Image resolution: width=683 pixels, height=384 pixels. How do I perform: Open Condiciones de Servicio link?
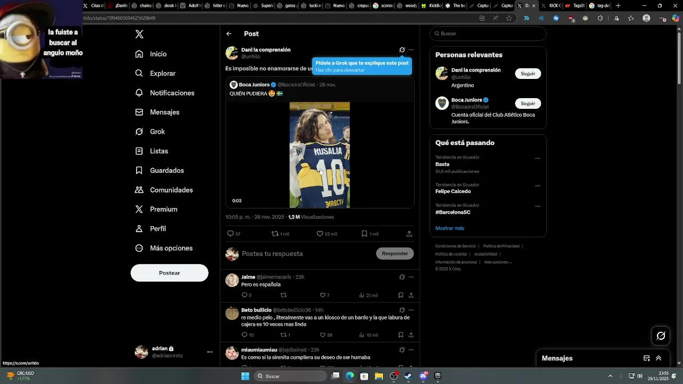(455, 246)
